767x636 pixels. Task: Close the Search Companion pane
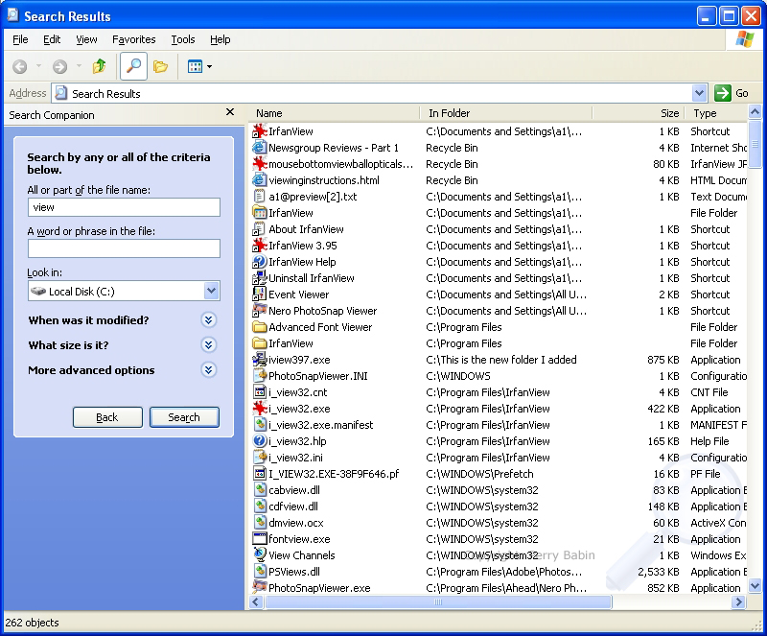pos(230,112)
